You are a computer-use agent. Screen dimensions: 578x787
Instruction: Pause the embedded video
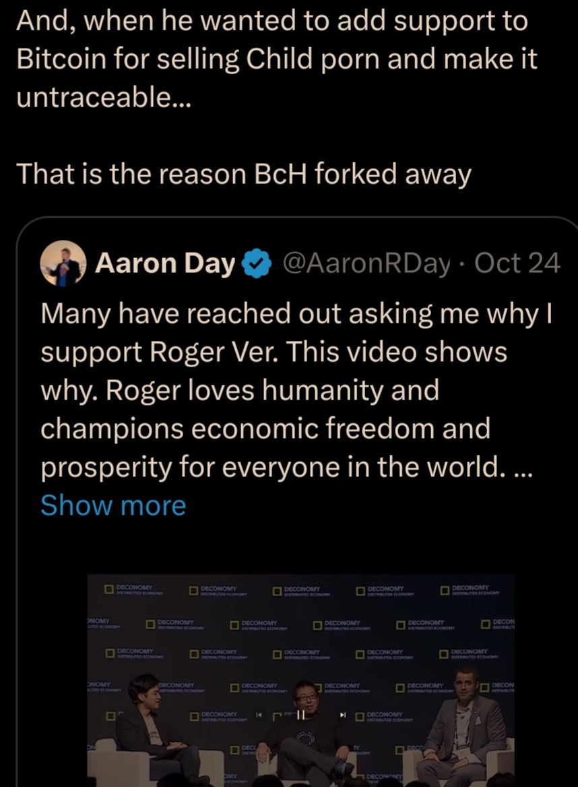(x=300, y=714)
